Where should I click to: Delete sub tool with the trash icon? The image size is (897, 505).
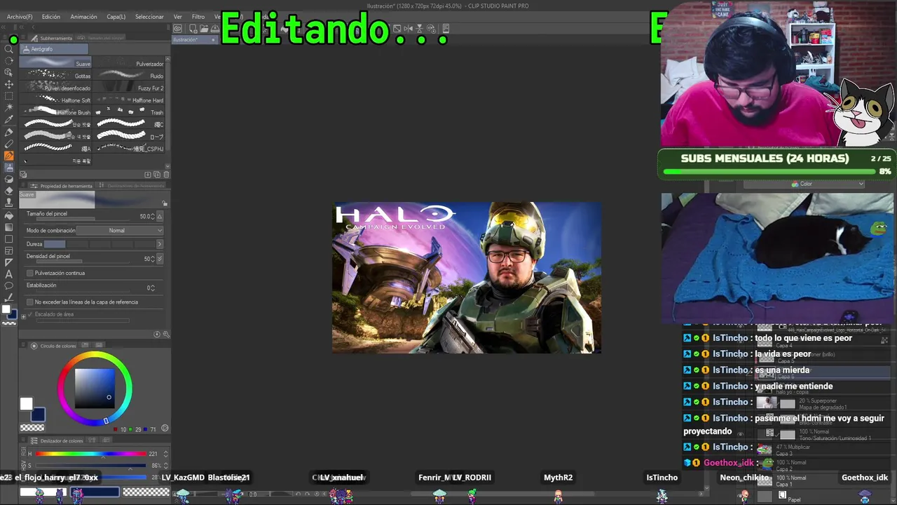click(x=166, y=175)
